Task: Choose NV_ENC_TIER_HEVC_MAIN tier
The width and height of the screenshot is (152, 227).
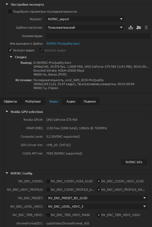Action: [48, 215]
